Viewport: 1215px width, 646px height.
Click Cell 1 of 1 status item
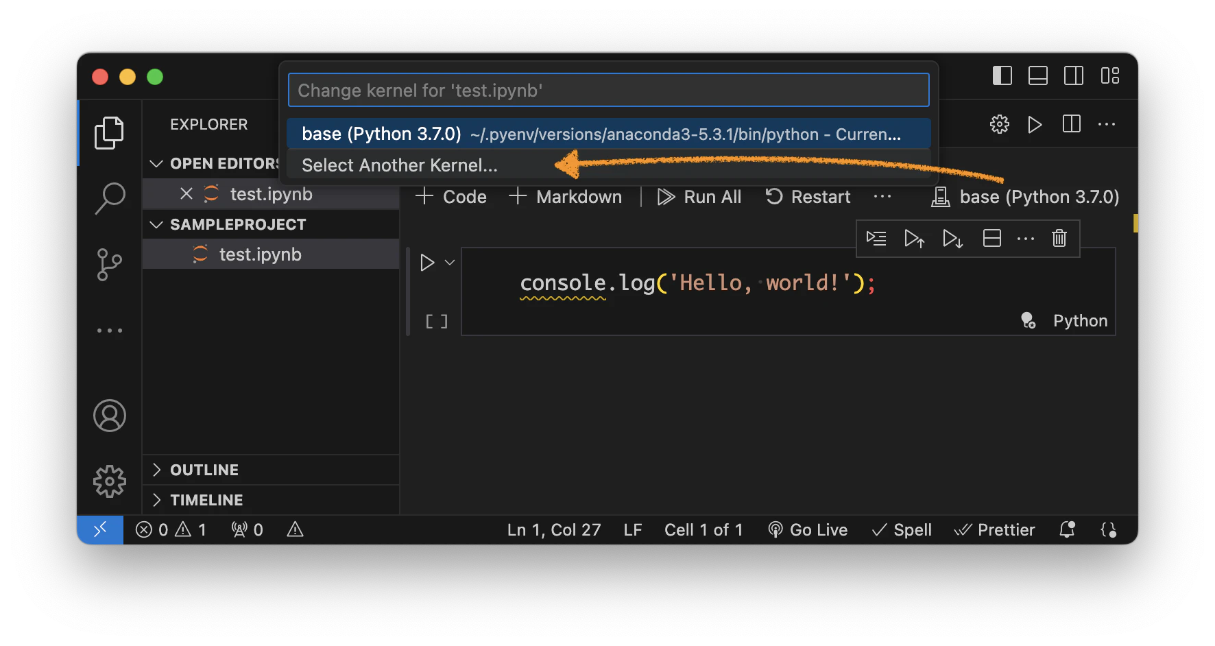[x=703, y=529]
